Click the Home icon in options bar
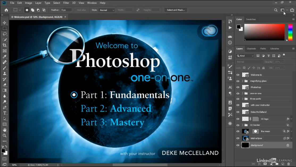The height and width of the screenshot is (167, 296). (6, 10)
